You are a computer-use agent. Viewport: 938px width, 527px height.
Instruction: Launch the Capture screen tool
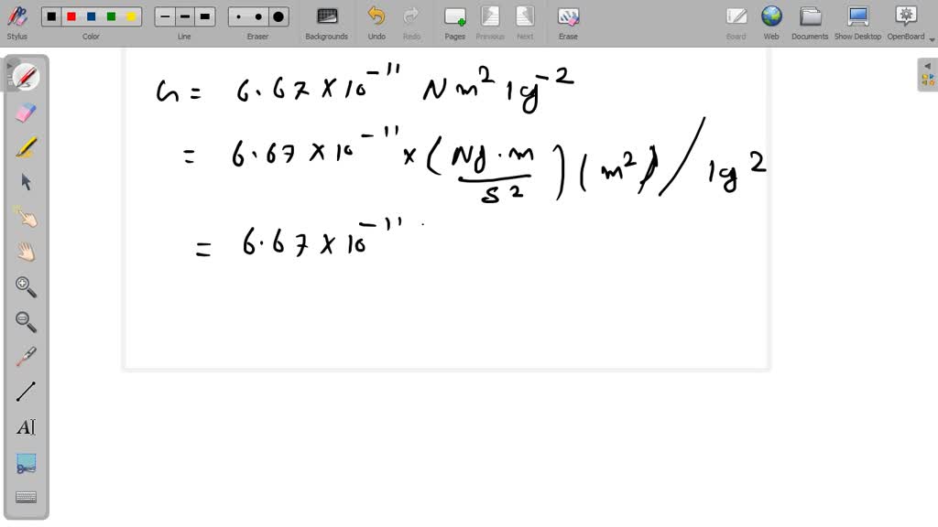25,462
